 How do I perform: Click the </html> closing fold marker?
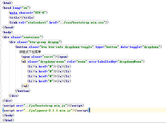(1, 120)
